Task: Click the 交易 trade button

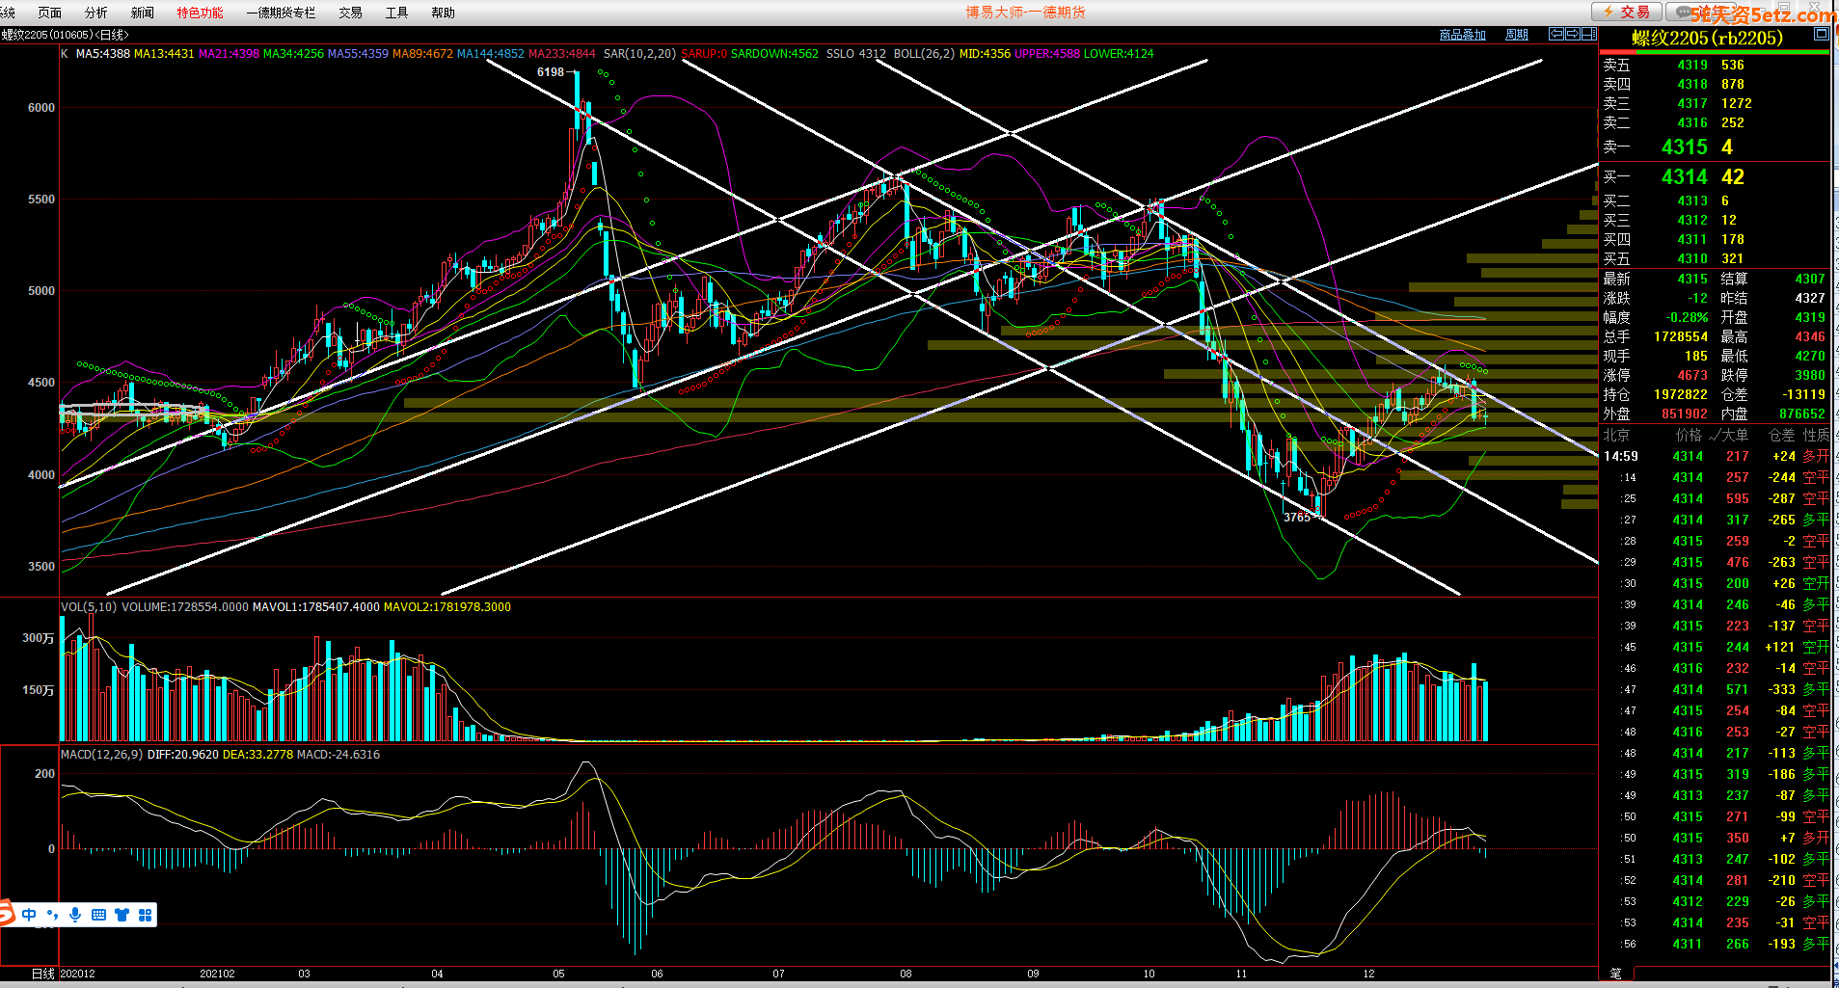Action: [1627, 12]
